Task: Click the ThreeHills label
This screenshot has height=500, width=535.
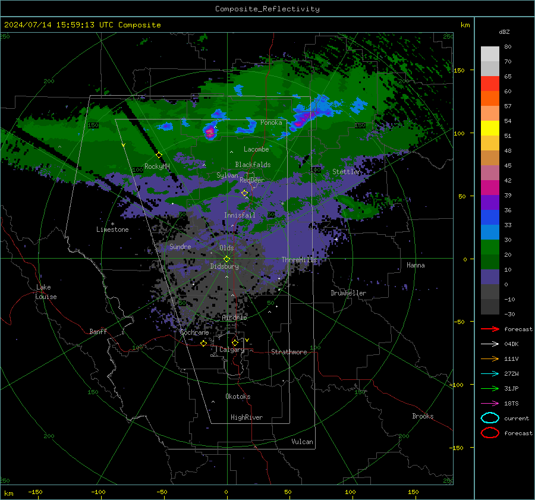Action: pyautogui.click(x=299, y=260)
